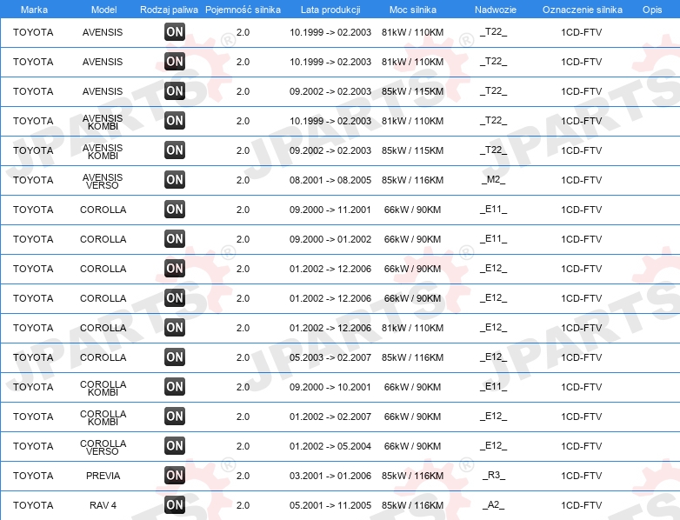Click _E12_ body code in COROLLA VERSO row
The height and width of the screenshot is (520, 680).
point(494,445)
